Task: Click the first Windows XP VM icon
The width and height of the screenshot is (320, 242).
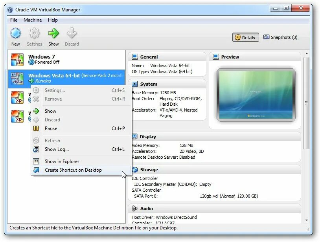Action: [17, 97]
